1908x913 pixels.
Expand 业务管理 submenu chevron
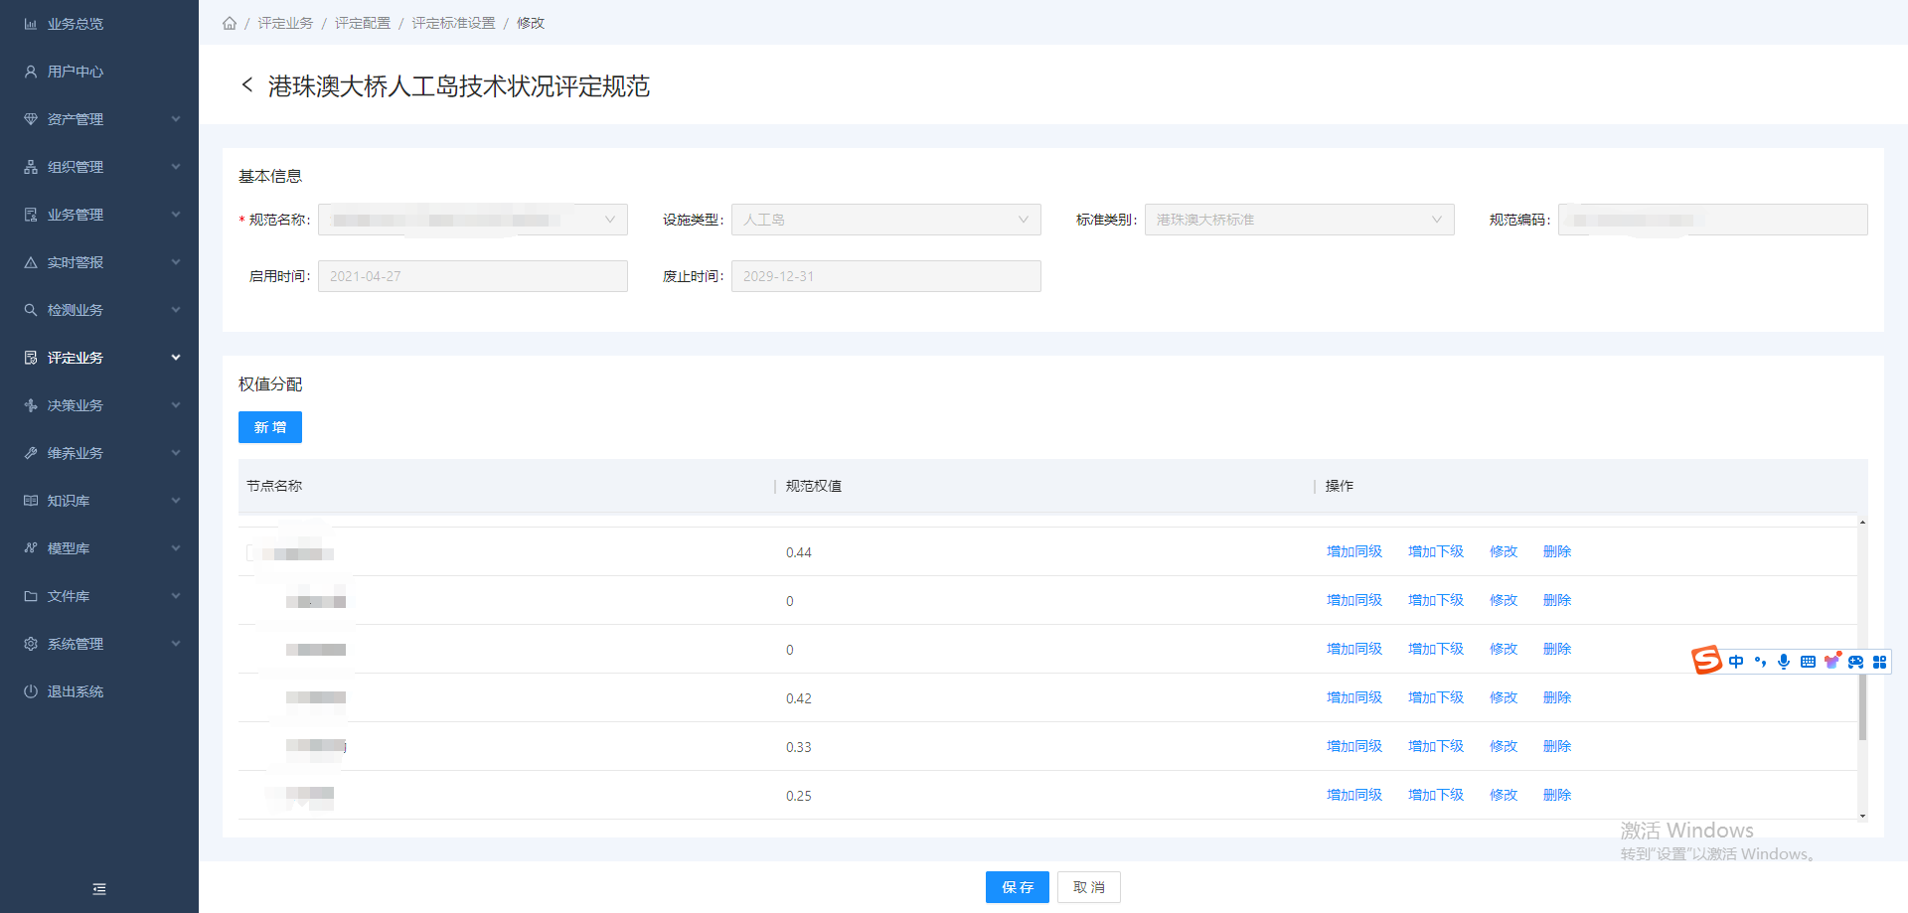(176, 215)
